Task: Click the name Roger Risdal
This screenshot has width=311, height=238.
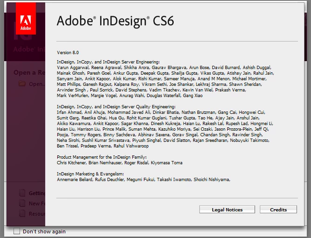Action: pos(136,163)
